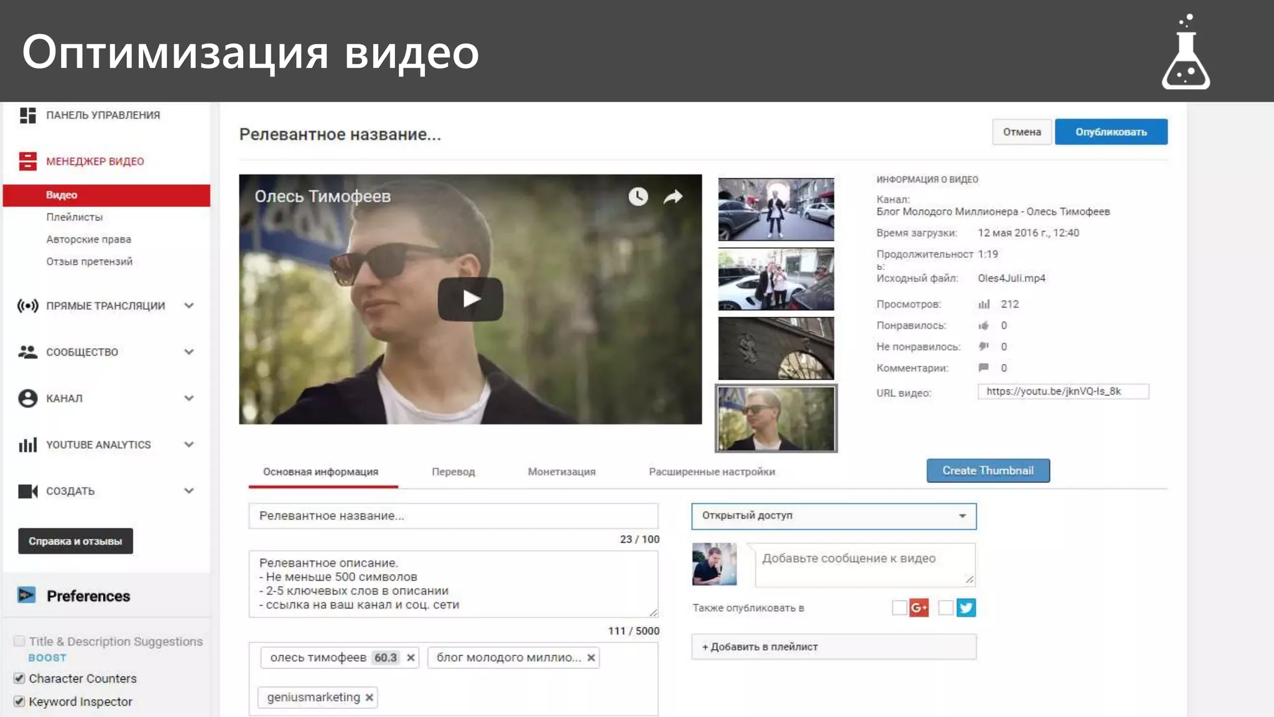Click the BOOST link
Image resolution: width=1274 pixels, height=717 pixels.
click(x=47, y=658)
